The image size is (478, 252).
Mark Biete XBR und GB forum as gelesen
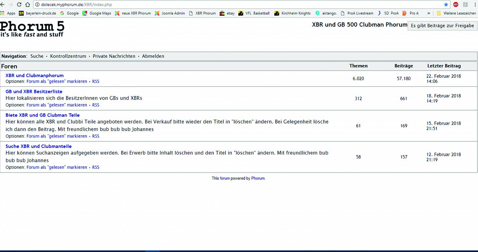pyautogui.click(x=57, y=136)
